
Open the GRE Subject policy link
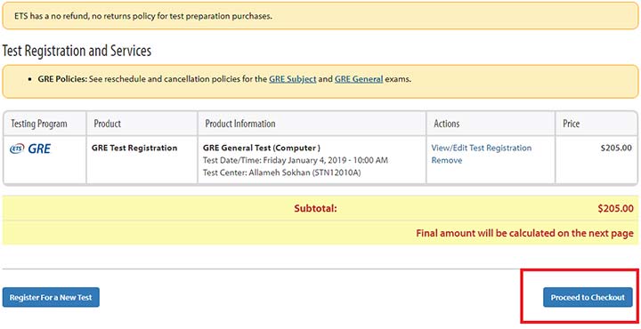click(x=292, y=79)
